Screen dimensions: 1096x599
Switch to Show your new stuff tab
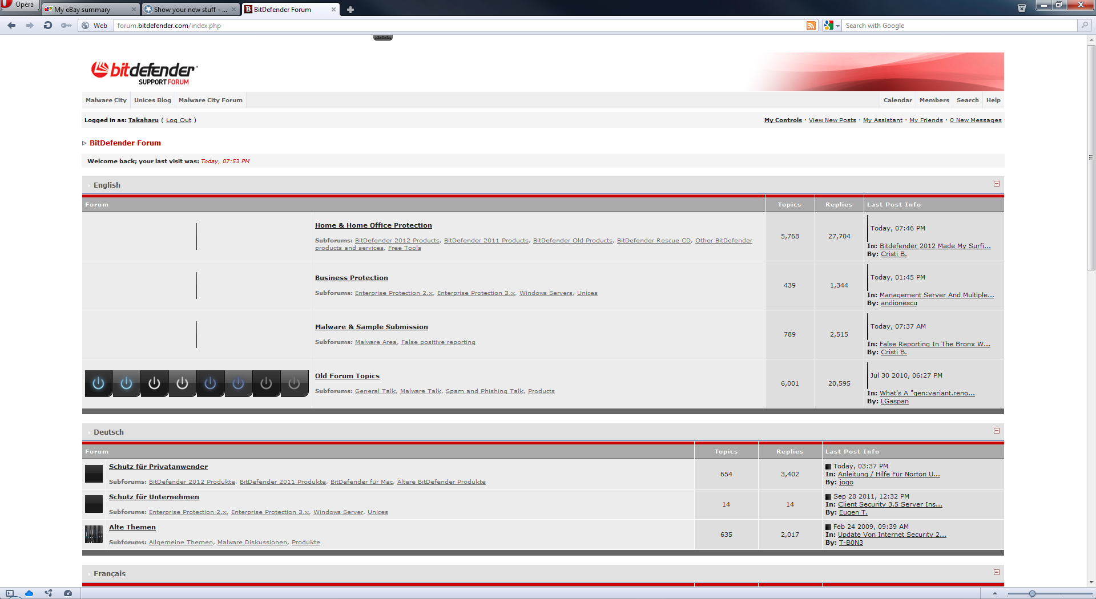click(x=190, y=10)
